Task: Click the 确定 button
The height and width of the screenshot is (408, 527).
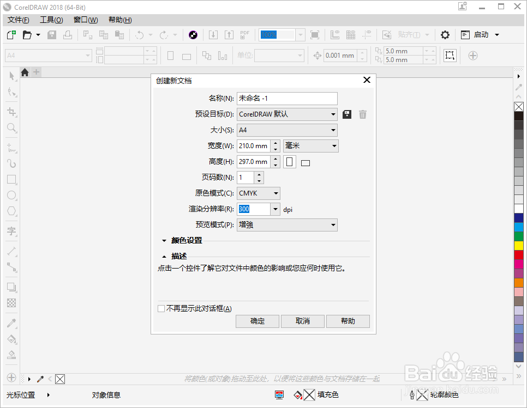Action: 257,321
